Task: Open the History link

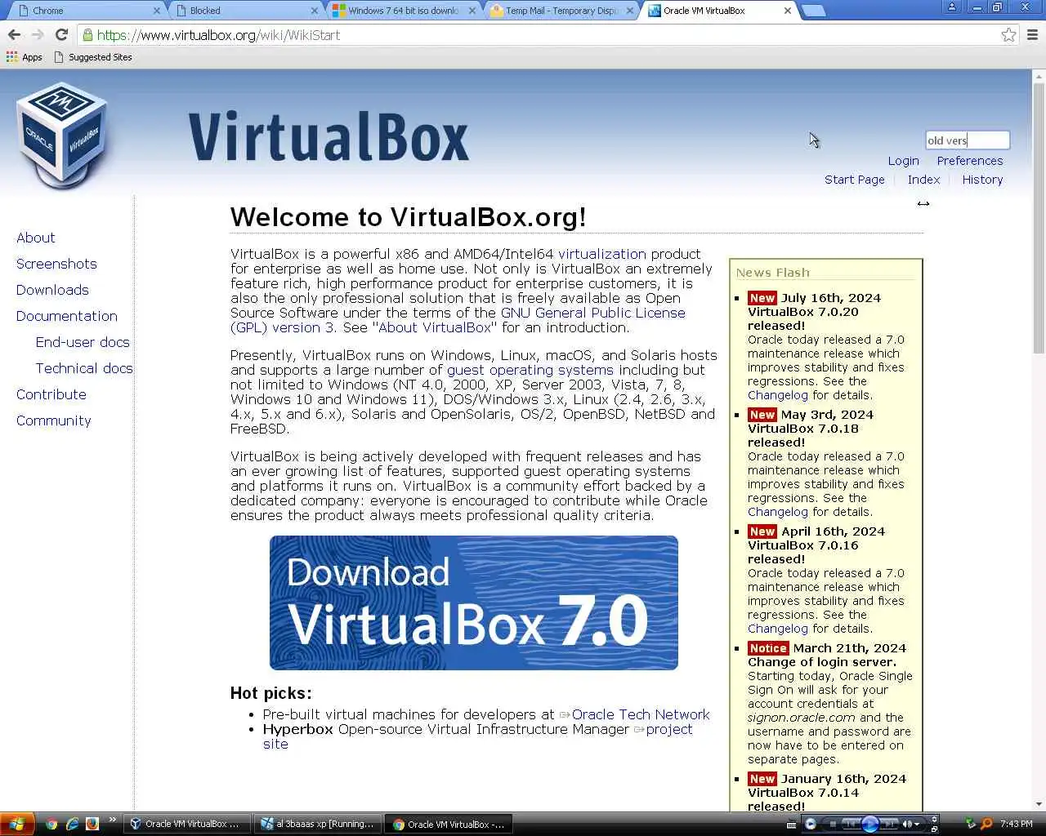Action: click(982, 180)
